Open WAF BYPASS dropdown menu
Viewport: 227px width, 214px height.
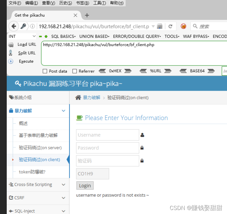click(x=196, y=36)
